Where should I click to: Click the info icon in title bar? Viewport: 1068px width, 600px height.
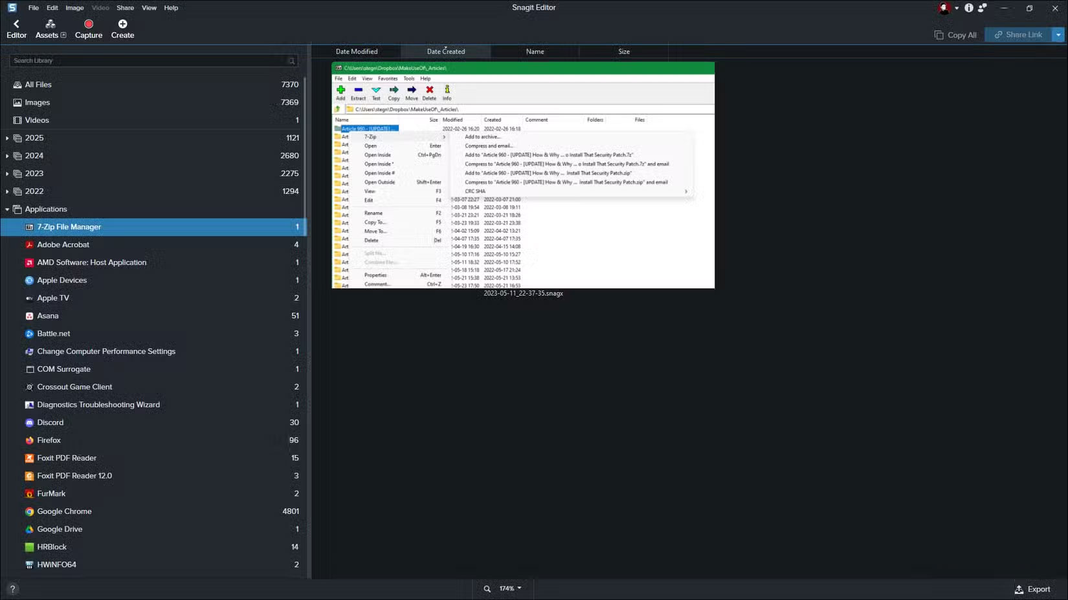pyautogui.click(x=969, y=8)
